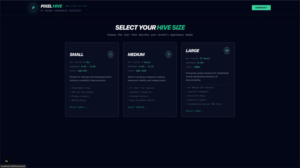The height and width of the screenshot is (168, 300).
Task: Click the Select Your Hive Size heading
Action: coord(150,28)
